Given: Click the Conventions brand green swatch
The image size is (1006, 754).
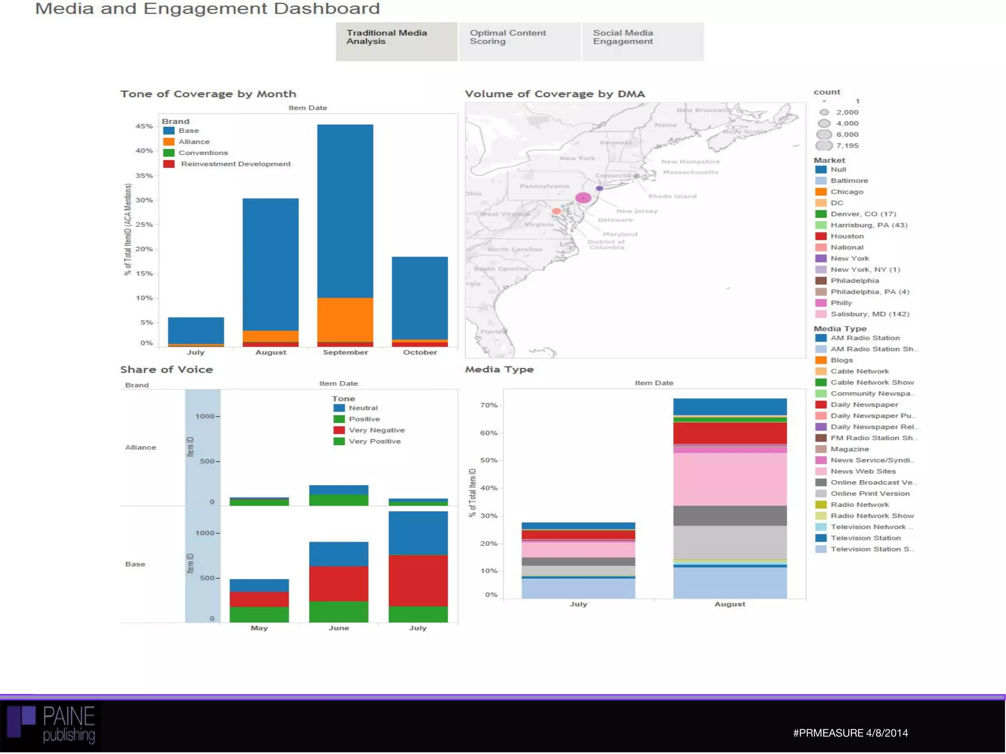Looking at the screenshot, I should tap(169, 153).
